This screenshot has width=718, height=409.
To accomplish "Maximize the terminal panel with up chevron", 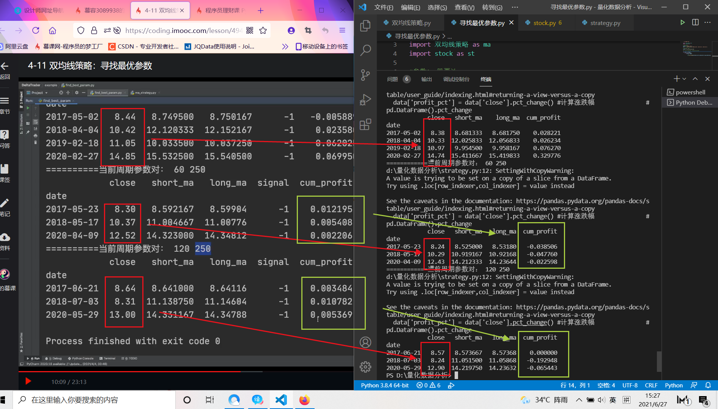I will (x=695, y=79).
